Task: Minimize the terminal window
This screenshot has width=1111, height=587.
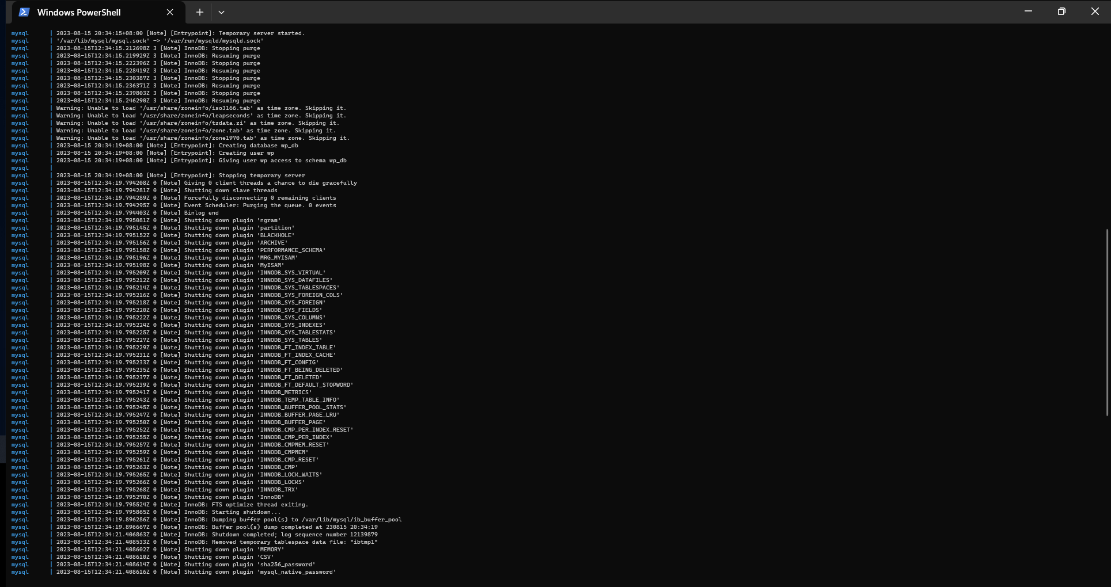Action: point(1028,12)
